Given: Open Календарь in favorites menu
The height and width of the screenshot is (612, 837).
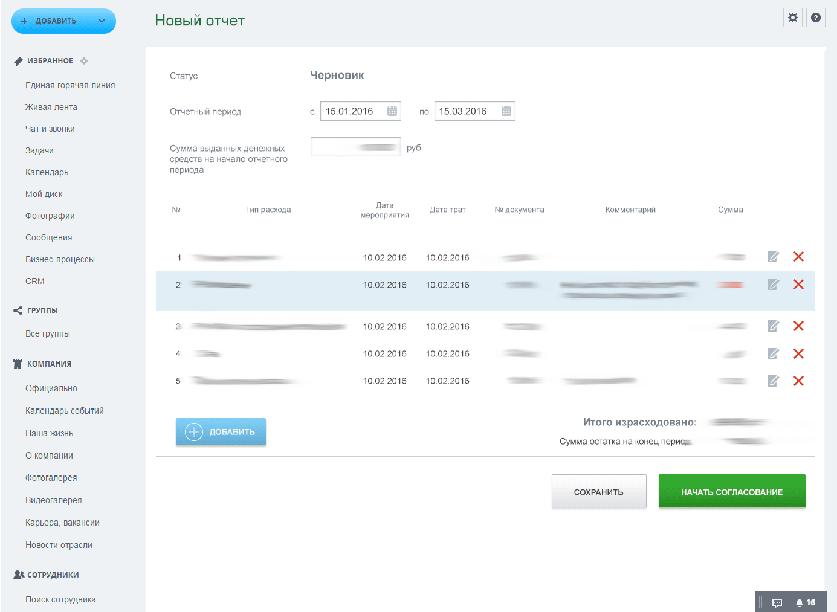Looking at the screenshot, I should click(47, 172).
